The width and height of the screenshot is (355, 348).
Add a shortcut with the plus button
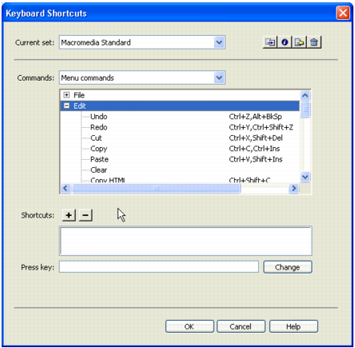point(69,215)
